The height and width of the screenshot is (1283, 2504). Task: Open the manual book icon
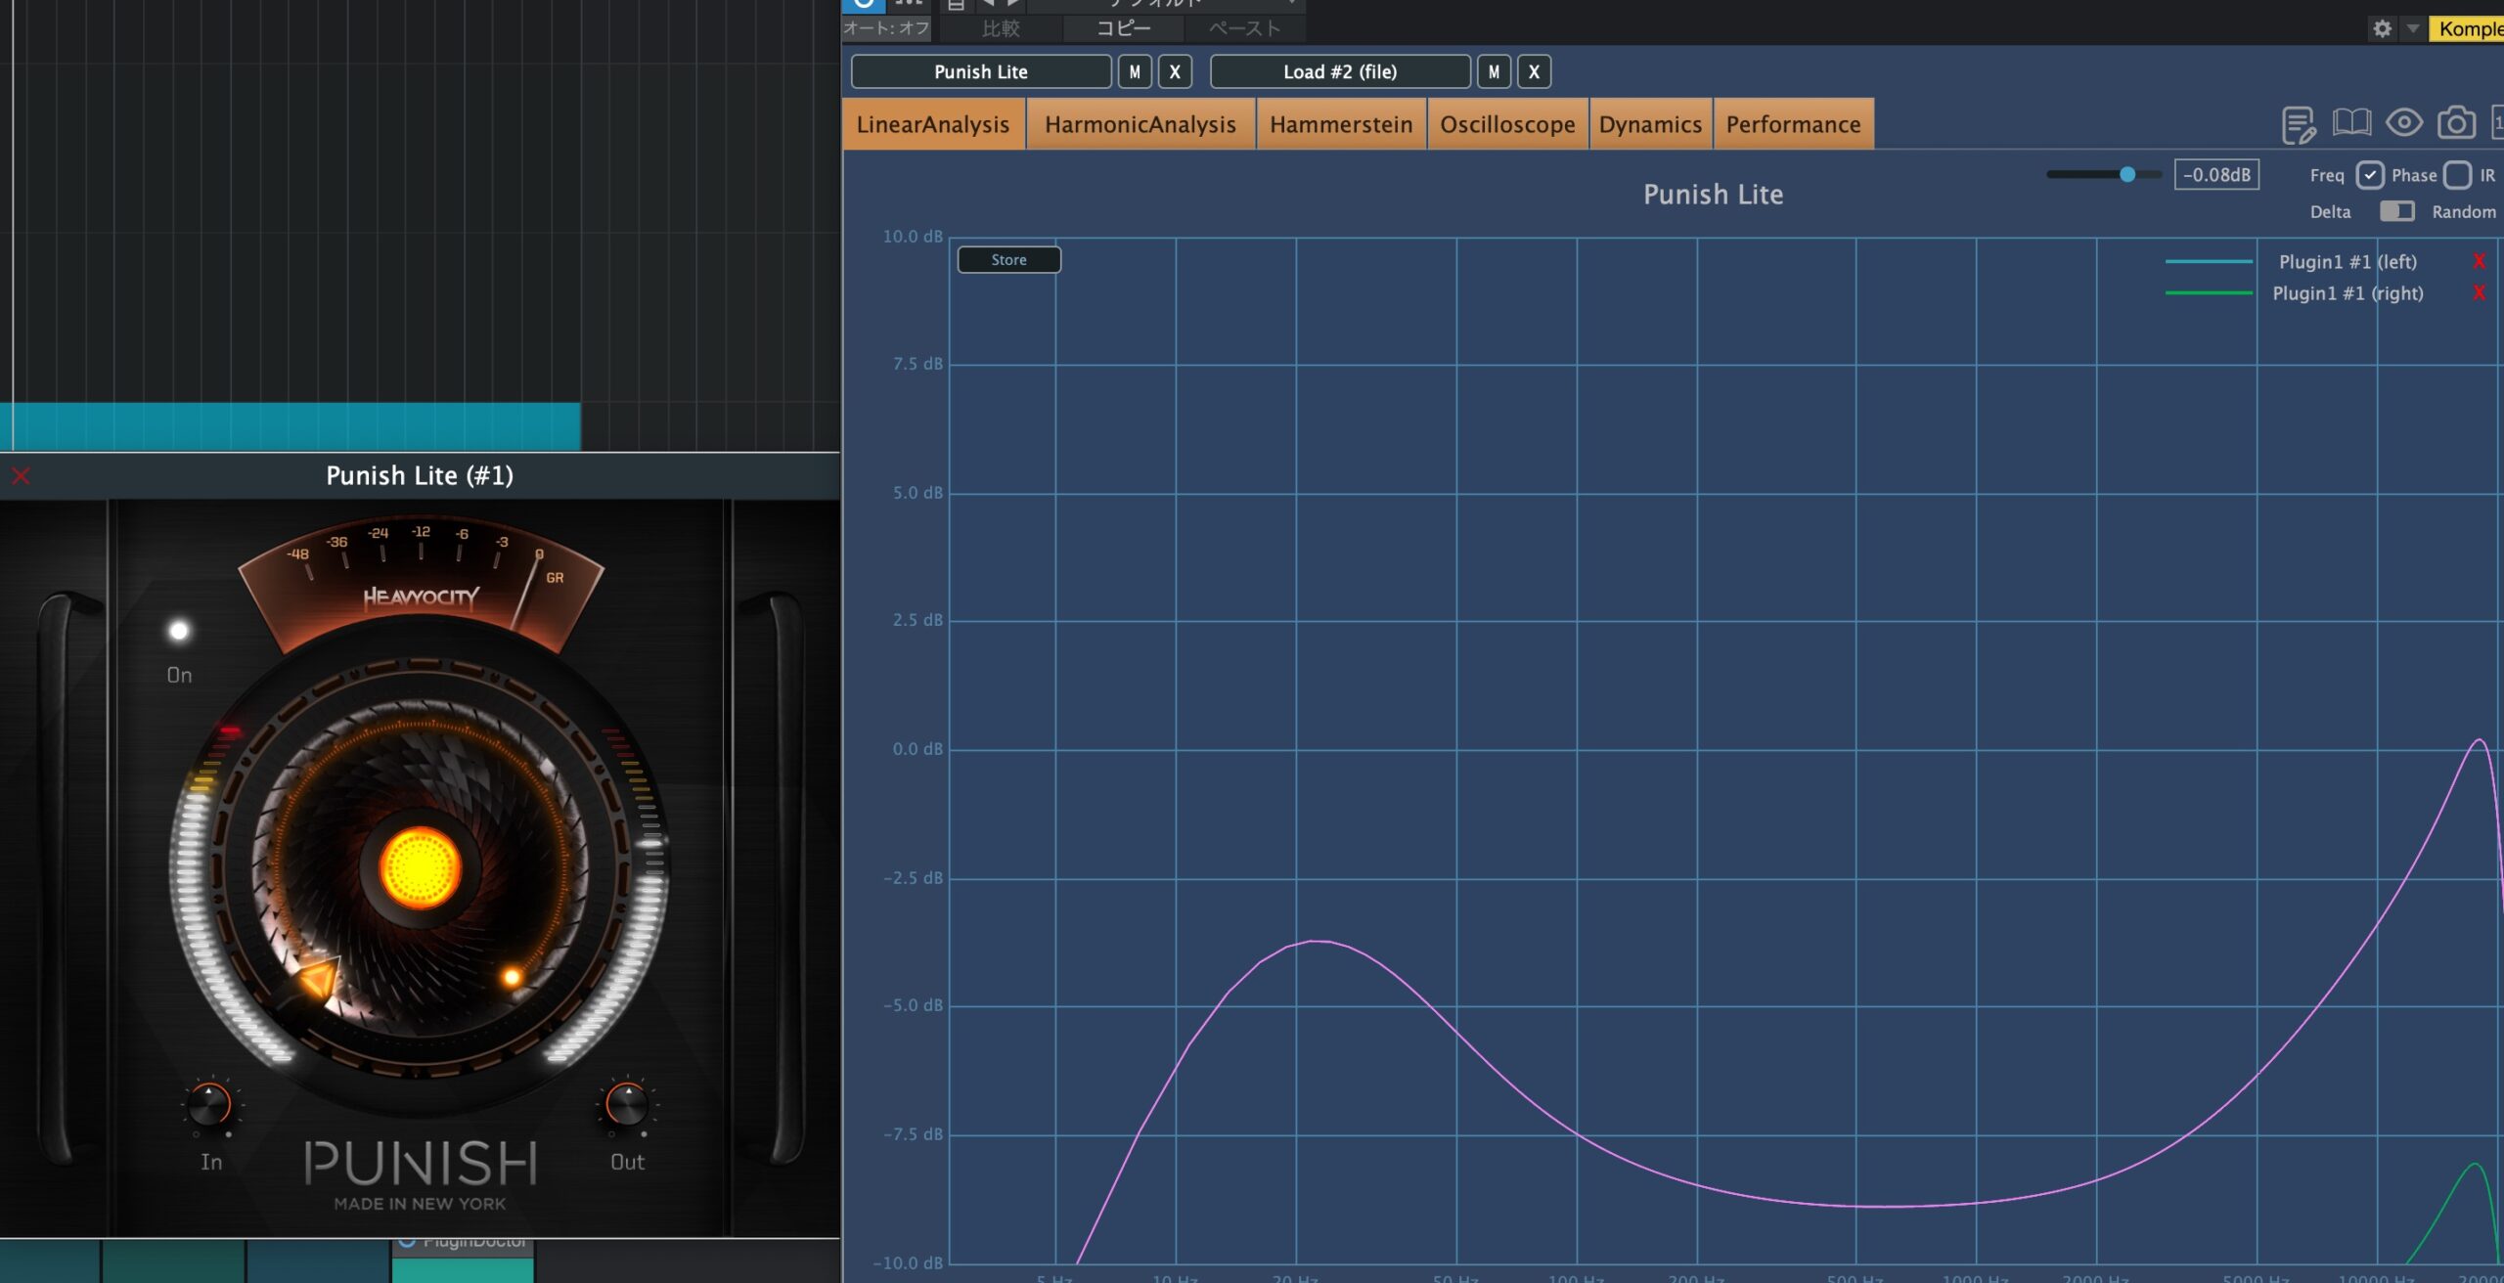click(2351, 123)
